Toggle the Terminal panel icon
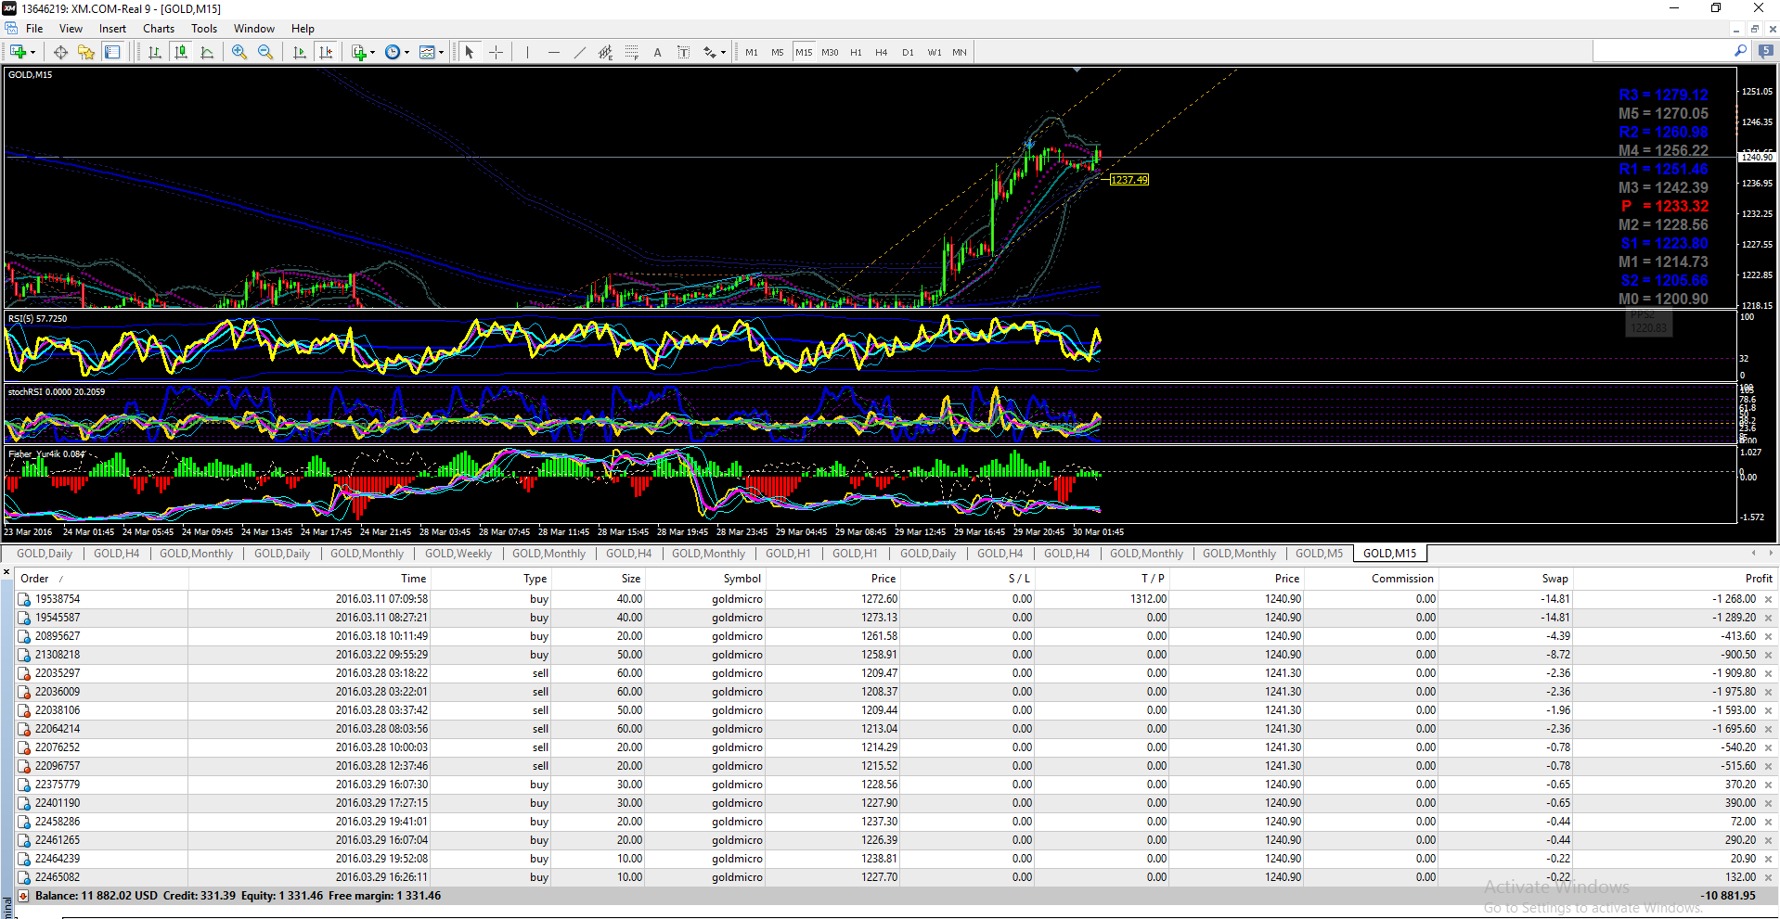The width and height of the screenshot is (1780, 919). point(112,52)
